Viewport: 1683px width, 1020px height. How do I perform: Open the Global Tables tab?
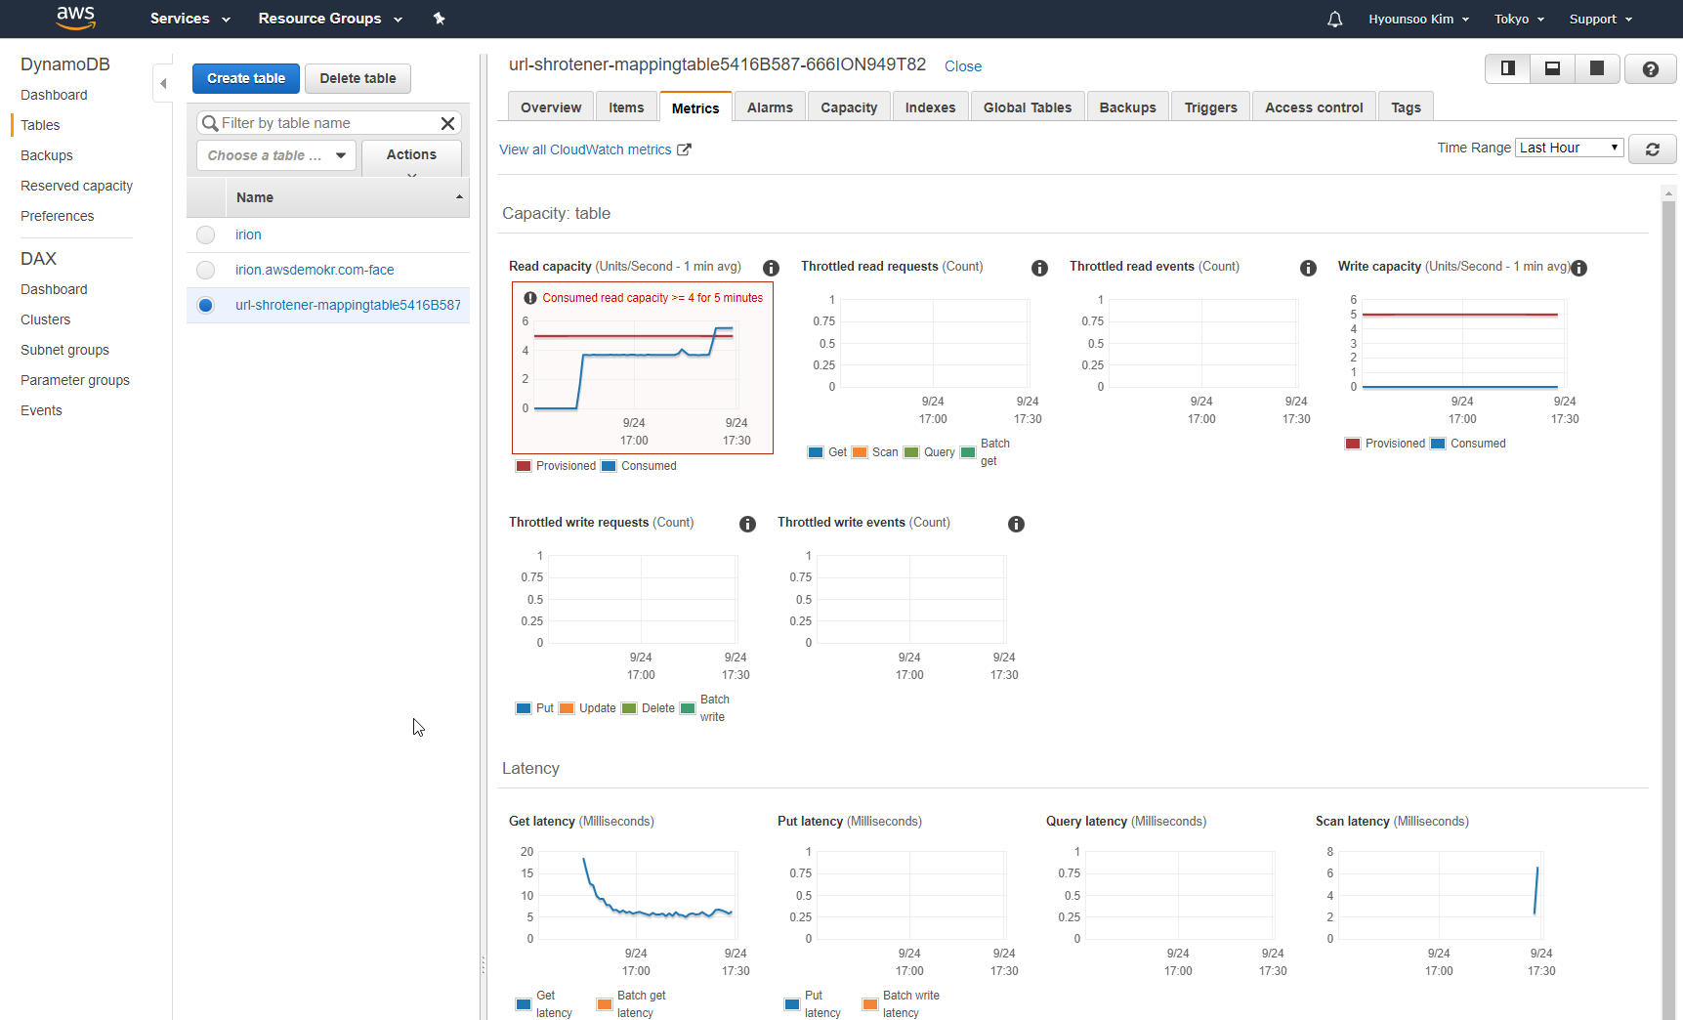point(1028,107)
